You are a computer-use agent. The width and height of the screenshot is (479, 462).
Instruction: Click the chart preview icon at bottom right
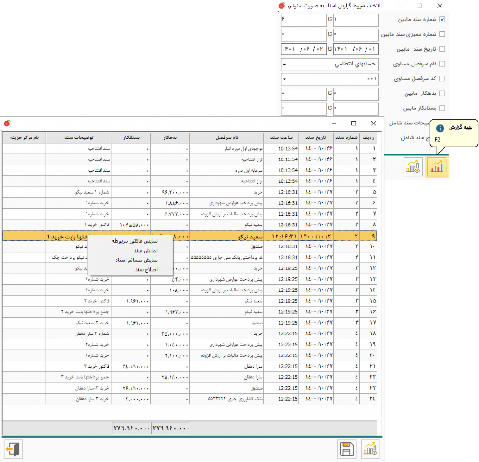click(x=370, y=449)
